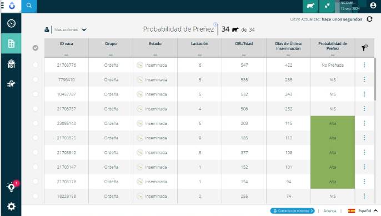Open filter handle under Probabilidad de Preñez column
This screenshot has width=381, height=216.
point(333,54)
